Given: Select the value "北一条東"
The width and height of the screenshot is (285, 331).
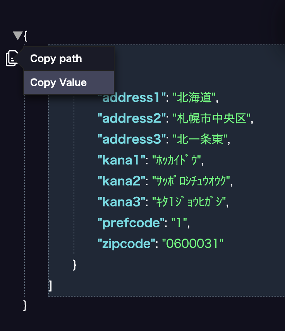Looking at the screenshot, I should [200, 139].
